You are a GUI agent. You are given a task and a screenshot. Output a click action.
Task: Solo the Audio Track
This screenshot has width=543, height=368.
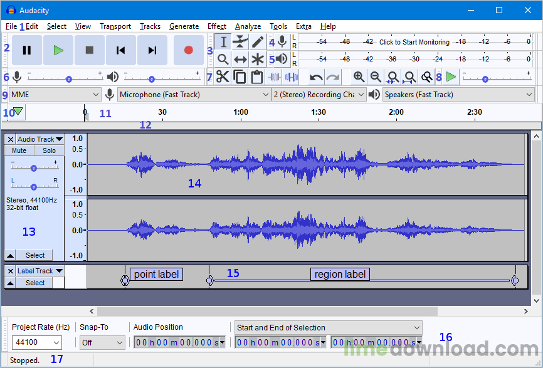click(x=49, y=150)
